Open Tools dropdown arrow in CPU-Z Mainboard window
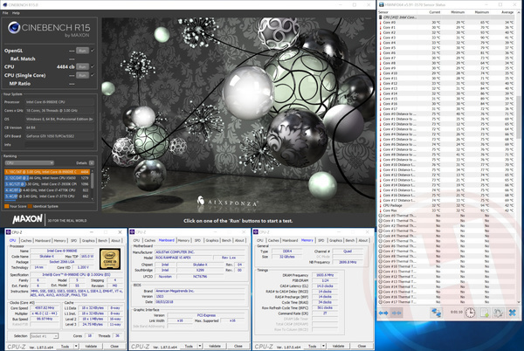 200,347
